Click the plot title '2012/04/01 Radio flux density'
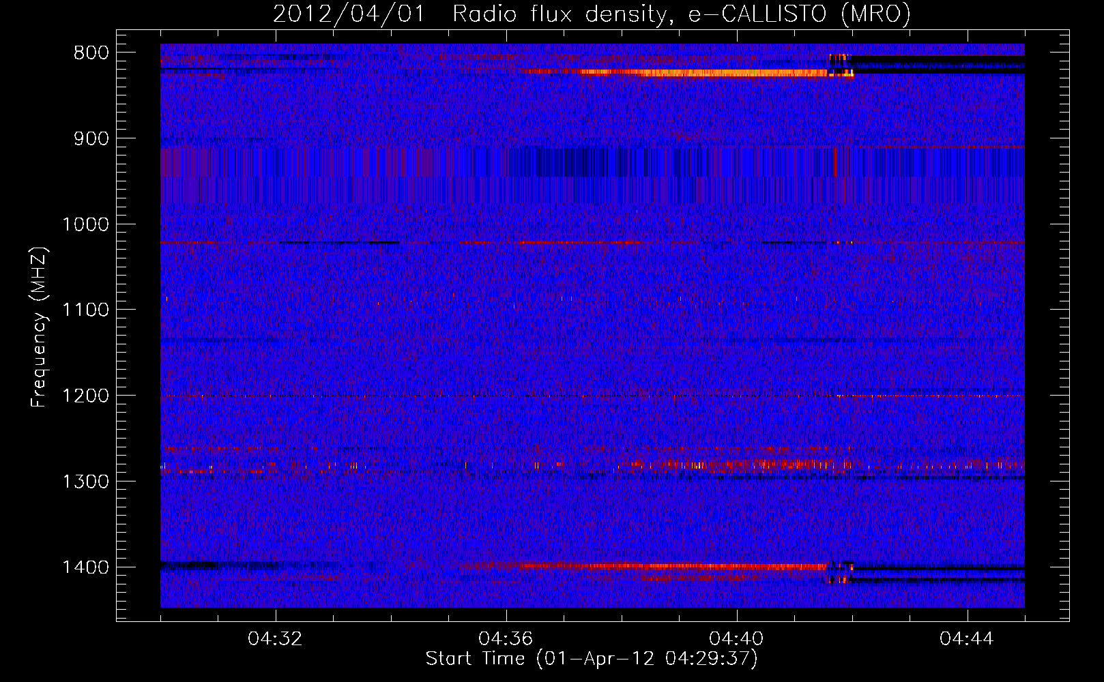 pyautogui.click(x=592, y=14)
